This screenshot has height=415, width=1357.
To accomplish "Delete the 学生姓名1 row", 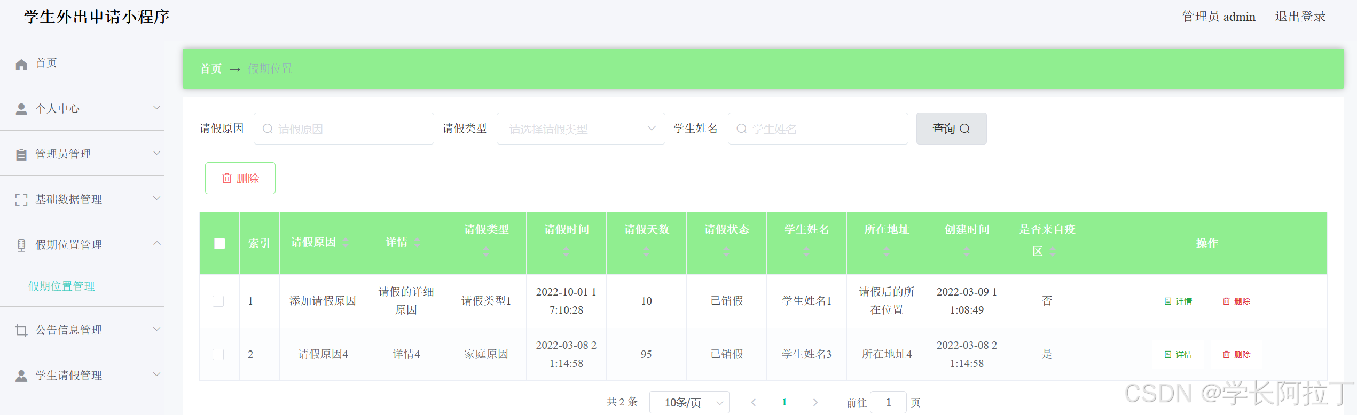I will click(x=1236, y=301).
